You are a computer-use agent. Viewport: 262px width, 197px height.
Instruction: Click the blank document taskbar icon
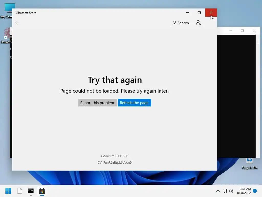(20, 191)
